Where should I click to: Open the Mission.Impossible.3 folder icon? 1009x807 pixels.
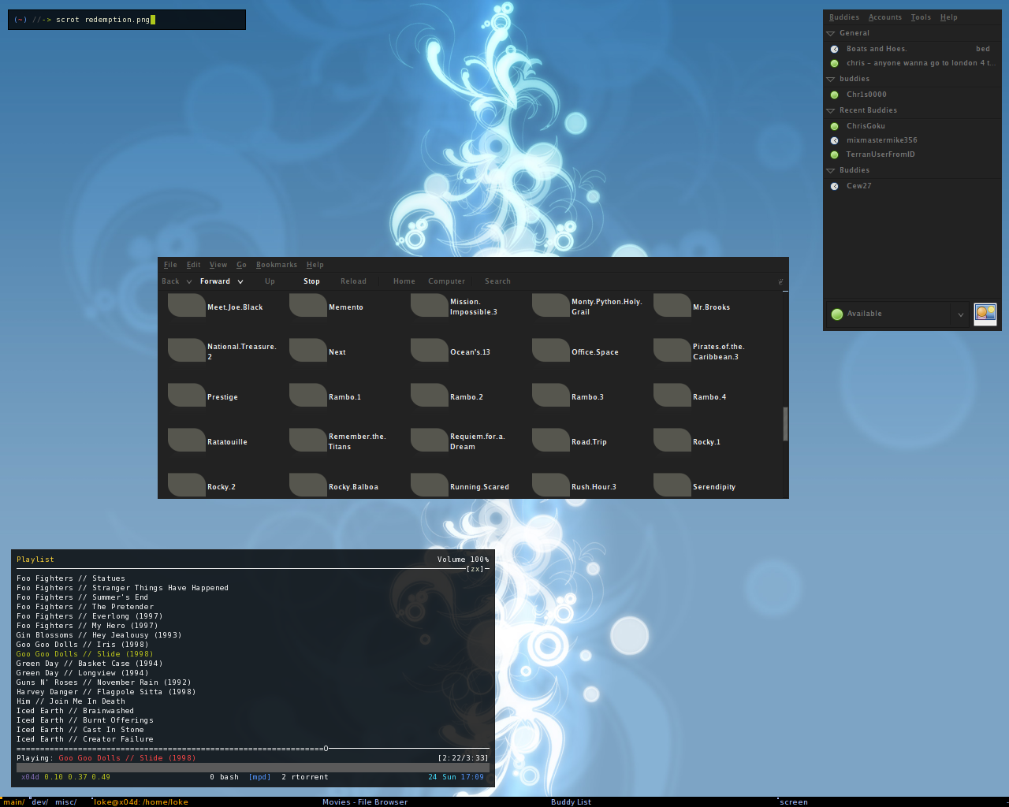(x=430, y=306)
